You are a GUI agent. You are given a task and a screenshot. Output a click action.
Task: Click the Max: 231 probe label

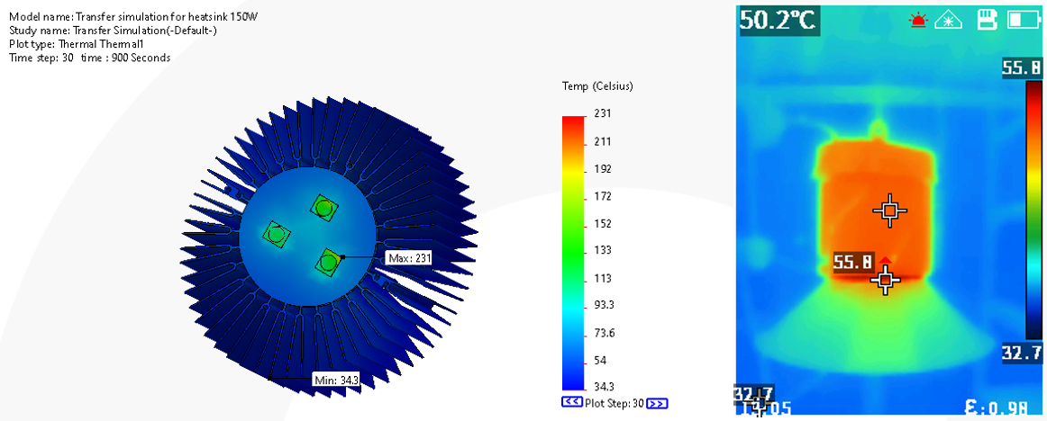407,258
